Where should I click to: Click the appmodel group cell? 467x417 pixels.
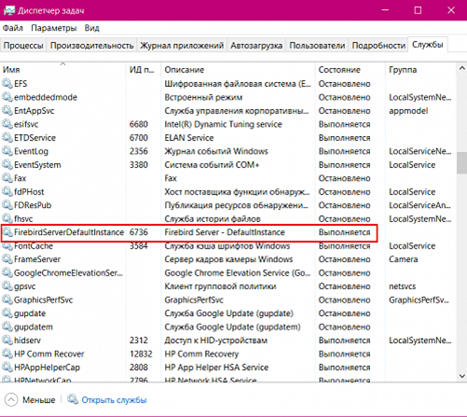tap(408, 111)
